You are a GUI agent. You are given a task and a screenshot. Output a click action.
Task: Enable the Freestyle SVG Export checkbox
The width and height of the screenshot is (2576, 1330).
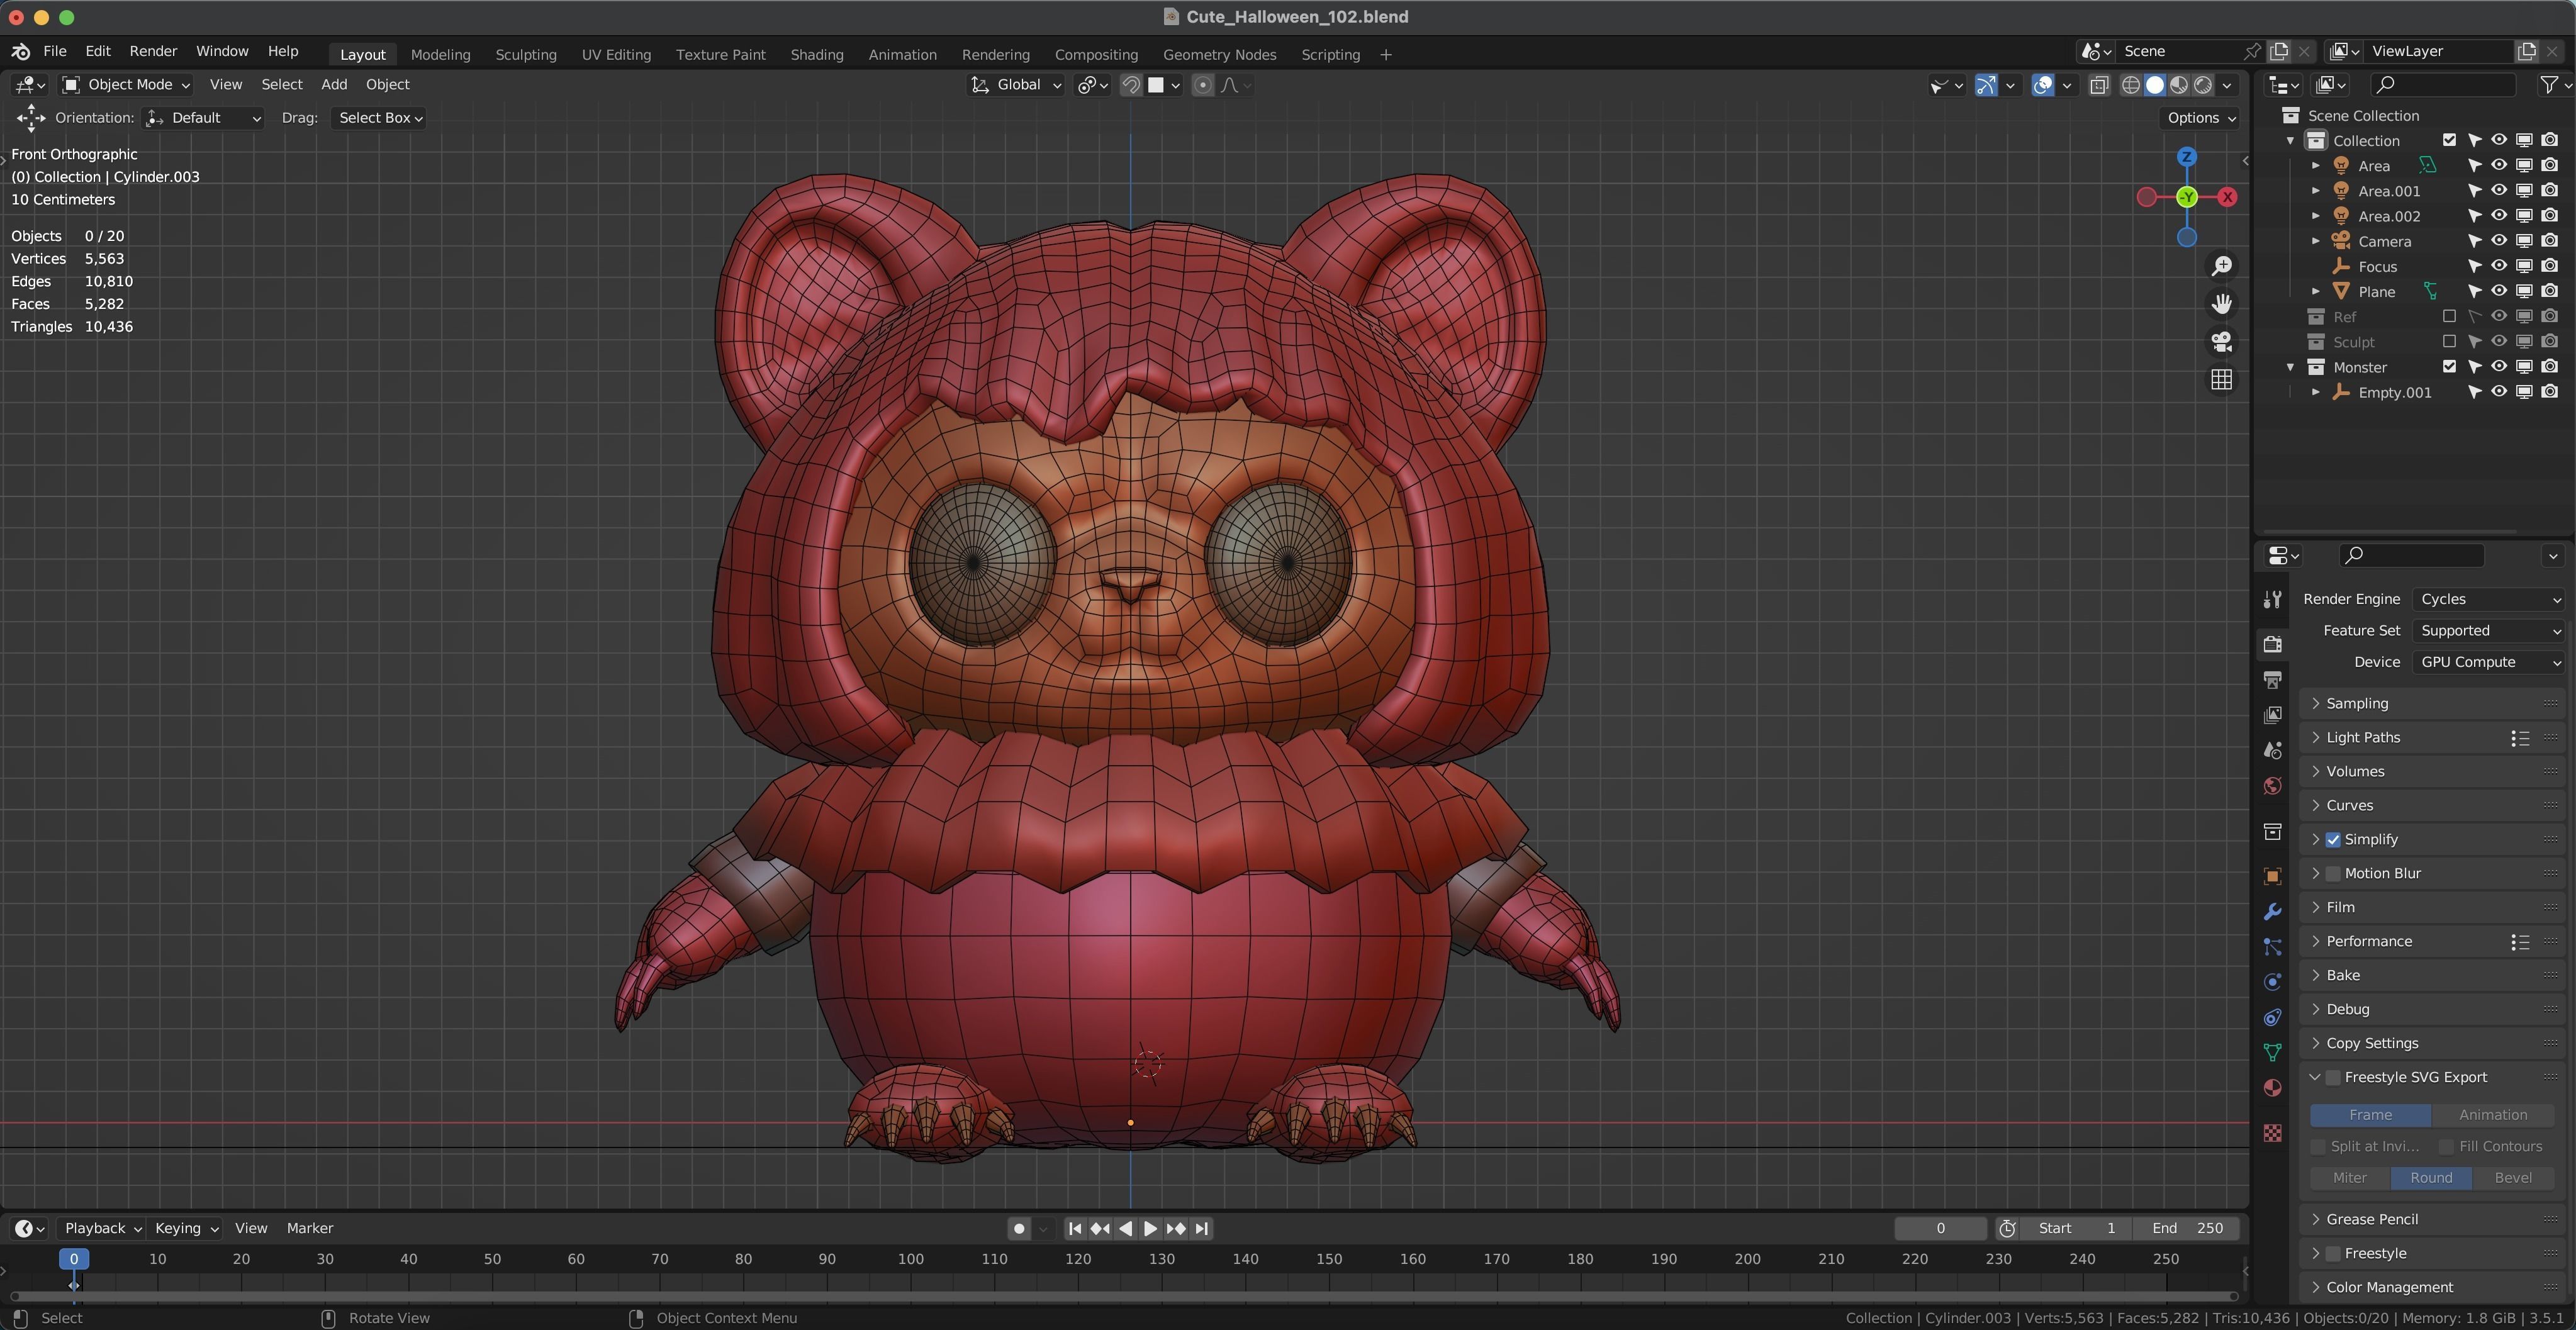pyautogui.click(x=2333, y=1078)
